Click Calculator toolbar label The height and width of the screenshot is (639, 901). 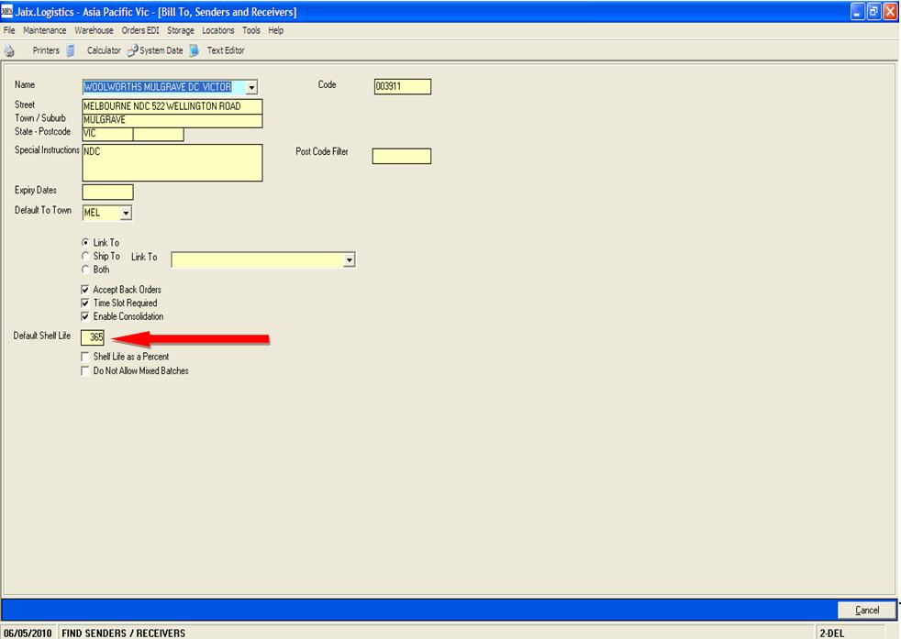[x=104, y=50]
